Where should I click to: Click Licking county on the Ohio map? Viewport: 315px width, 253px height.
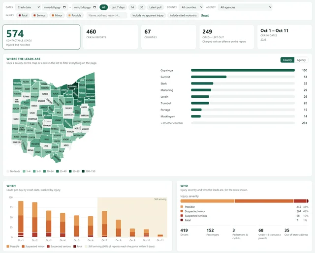(x=58, y=120)
